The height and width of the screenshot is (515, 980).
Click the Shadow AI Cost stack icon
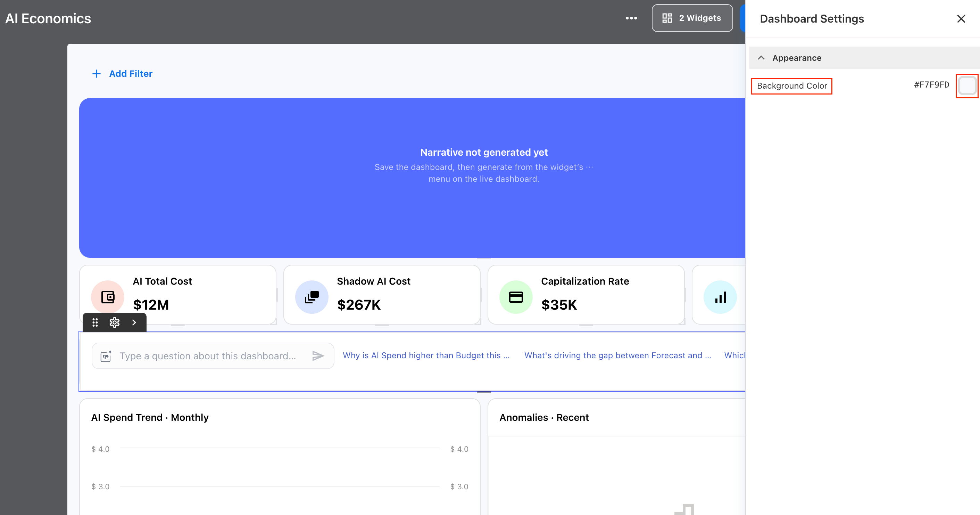312,297
